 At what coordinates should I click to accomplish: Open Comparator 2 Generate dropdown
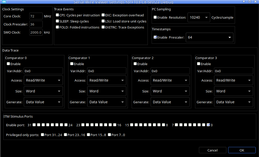coord(170,102)
